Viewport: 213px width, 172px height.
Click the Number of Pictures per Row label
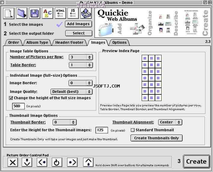(37, 57)
